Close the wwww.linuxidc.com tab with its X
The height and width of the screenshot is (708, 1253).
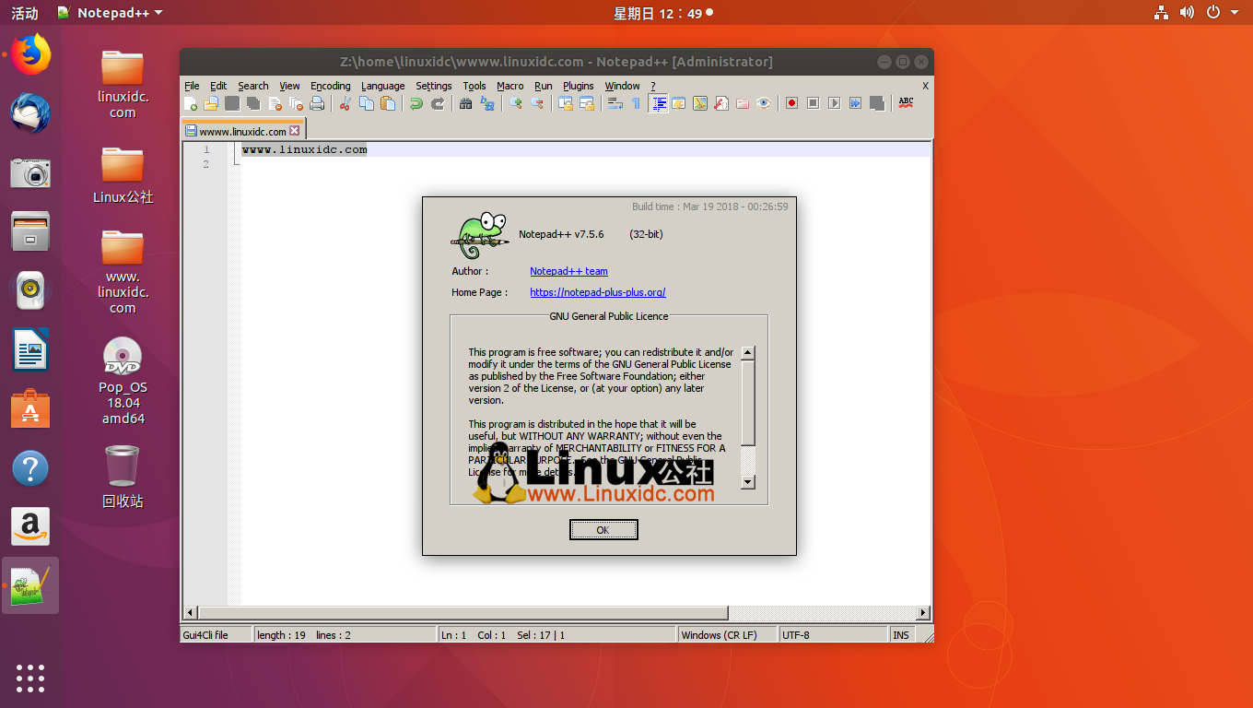295,131
